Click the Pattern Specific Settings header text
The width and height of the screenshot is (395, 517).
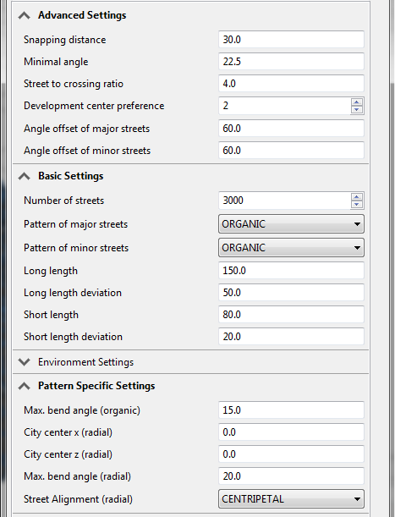click(96, 386)
